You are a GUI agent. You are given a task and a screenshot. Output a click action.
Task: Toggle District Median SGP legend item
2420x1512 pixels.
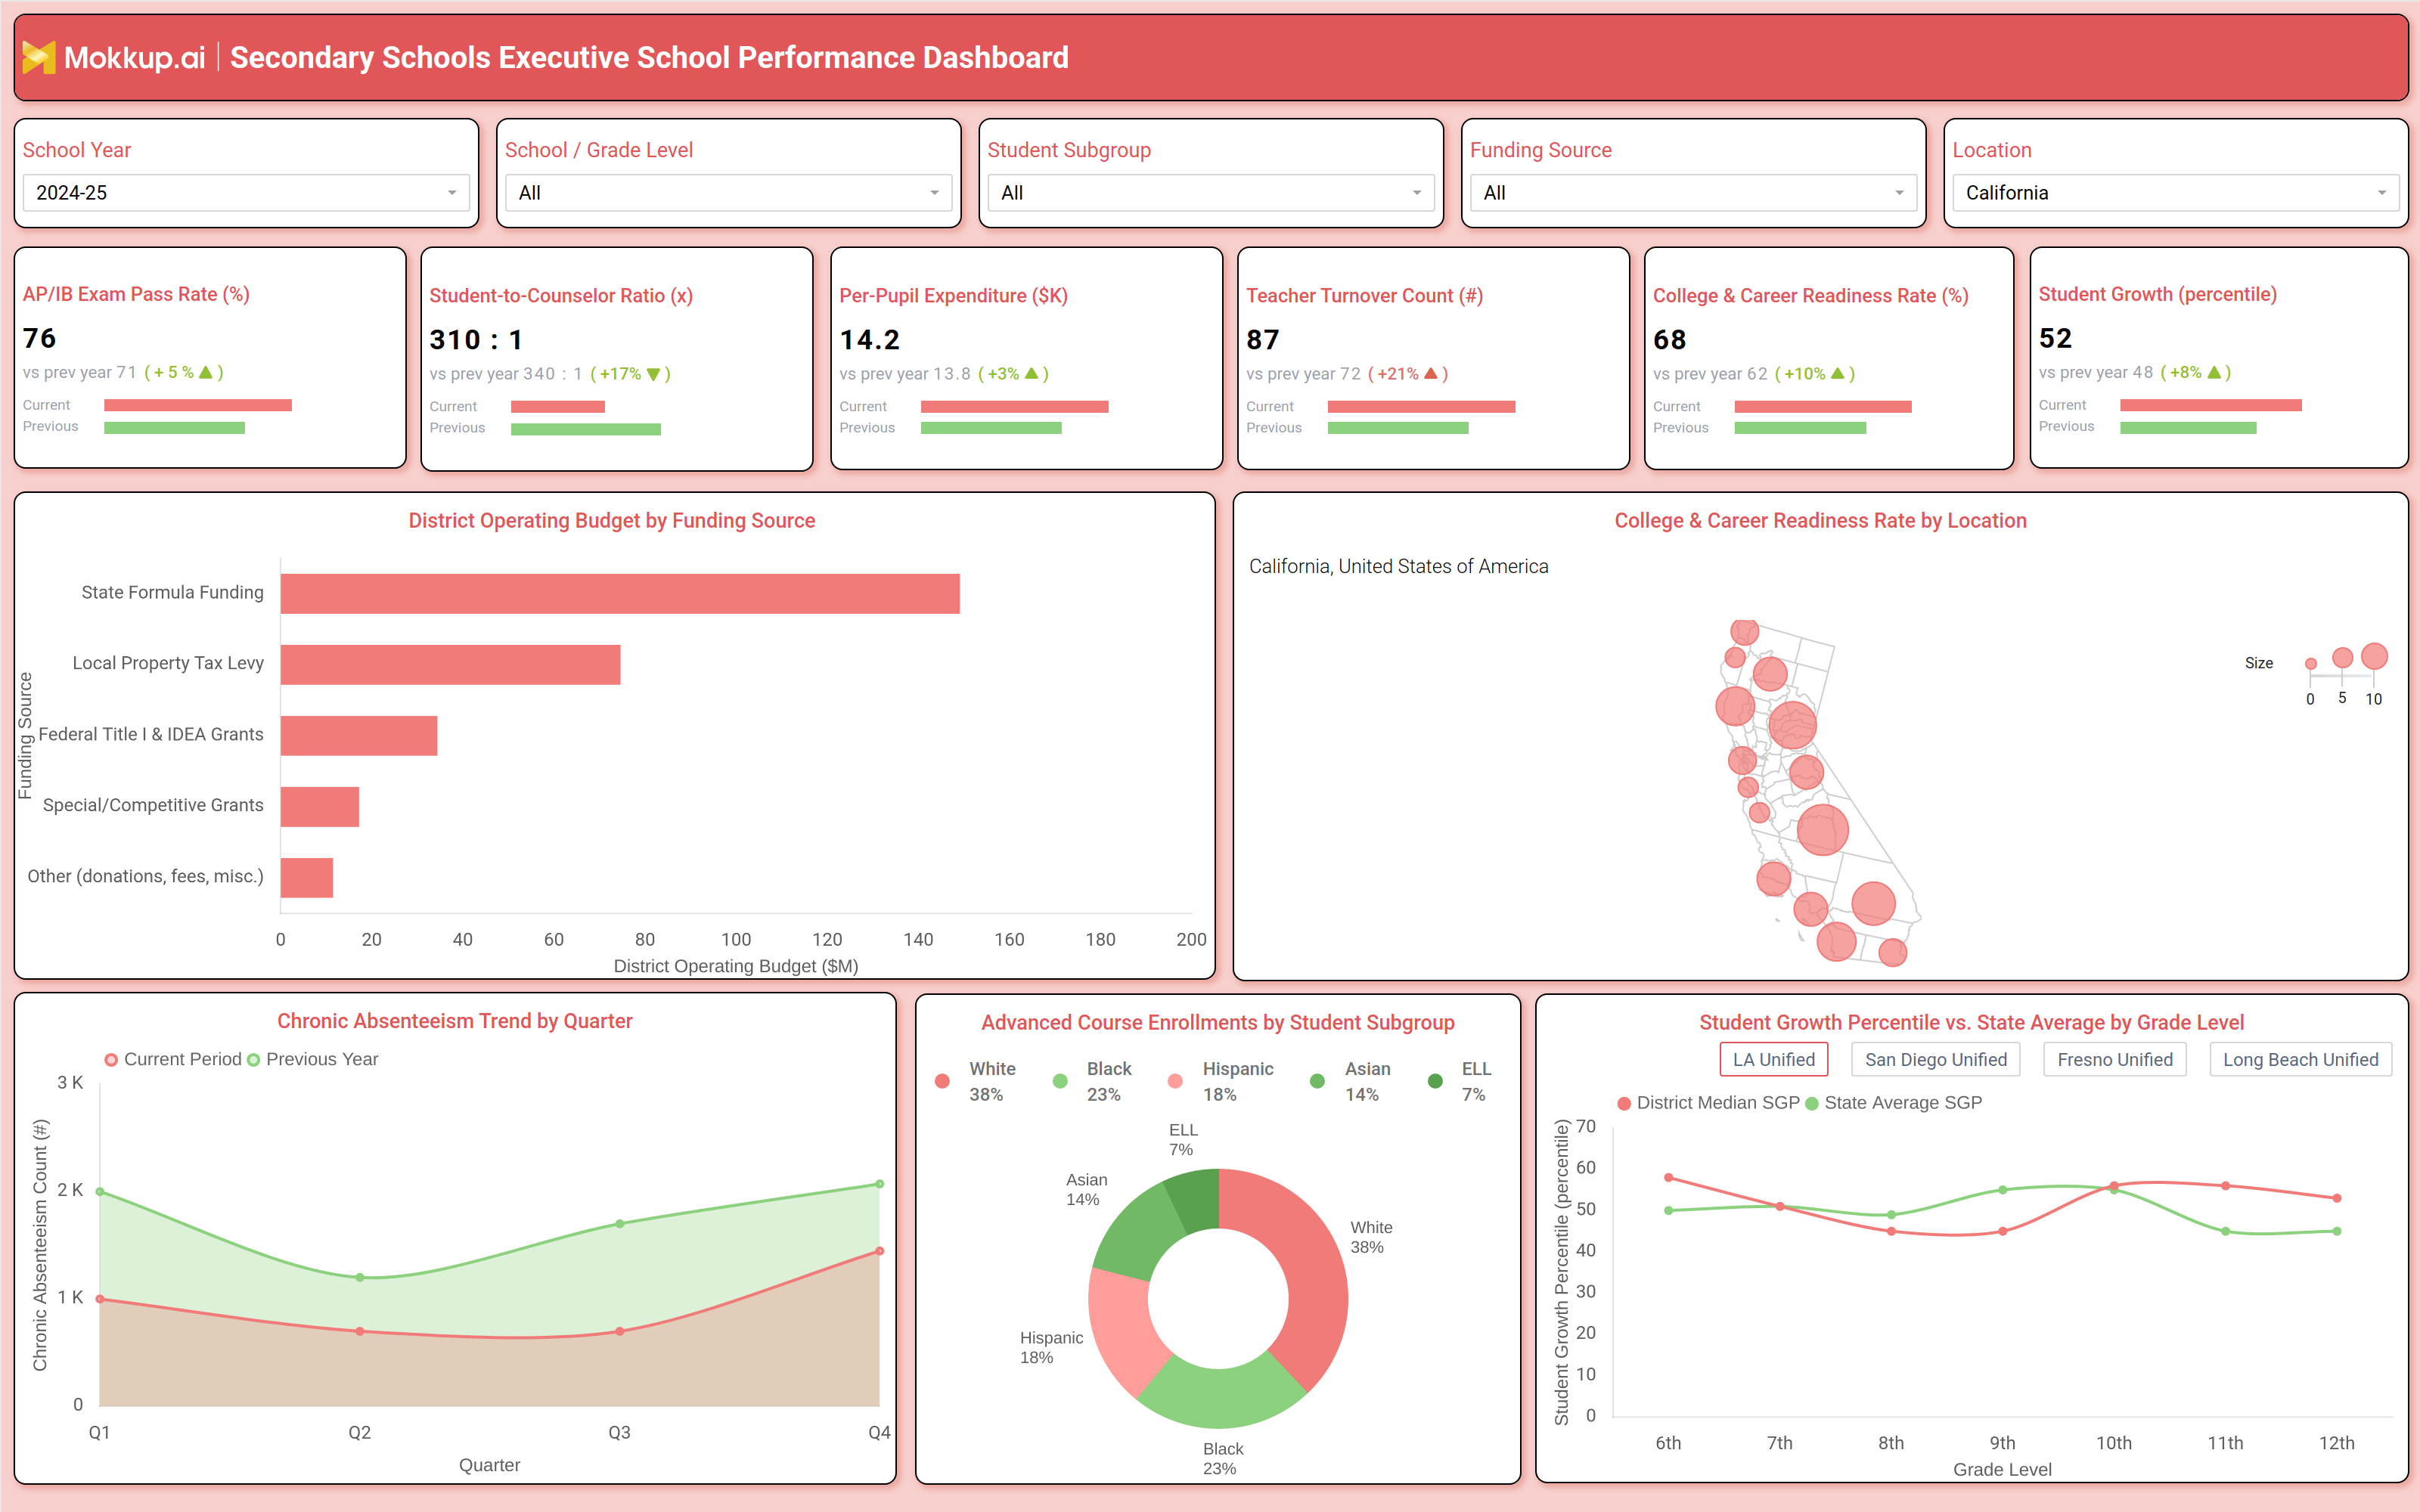[x=1708, y=1103]
